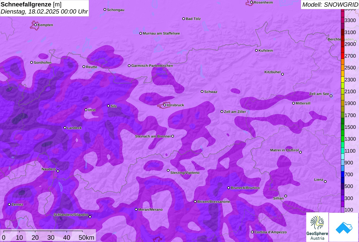Click the 700 legend value
Viewport: 359px width, 242px height.
click(349, 175)
